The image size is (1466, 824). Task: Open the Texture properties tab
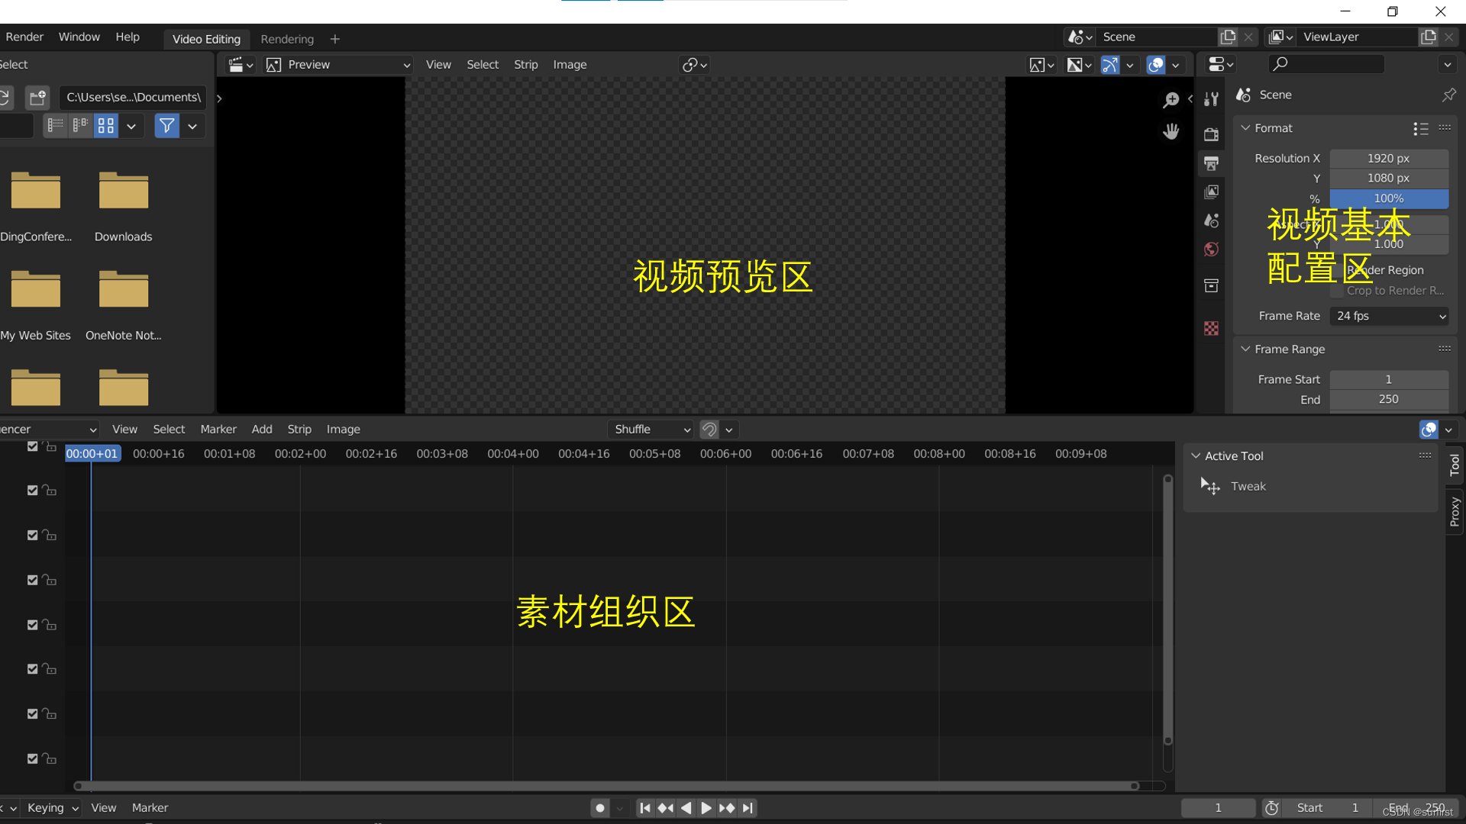tap(1211, 328)
